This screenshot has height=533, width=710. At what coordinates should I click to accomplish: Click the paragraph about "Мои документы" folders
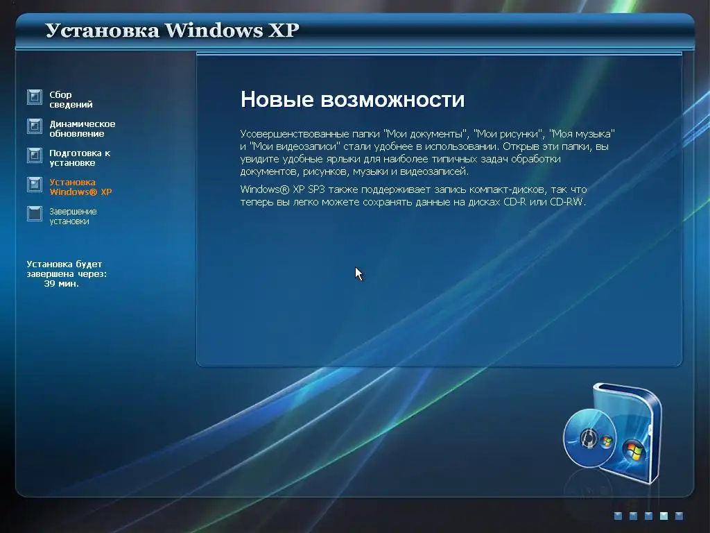[x=427, y=152]
